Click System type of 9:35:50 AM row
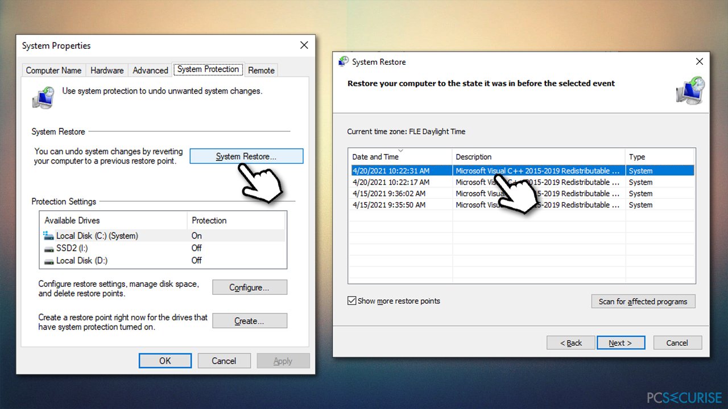 point(641,205)
